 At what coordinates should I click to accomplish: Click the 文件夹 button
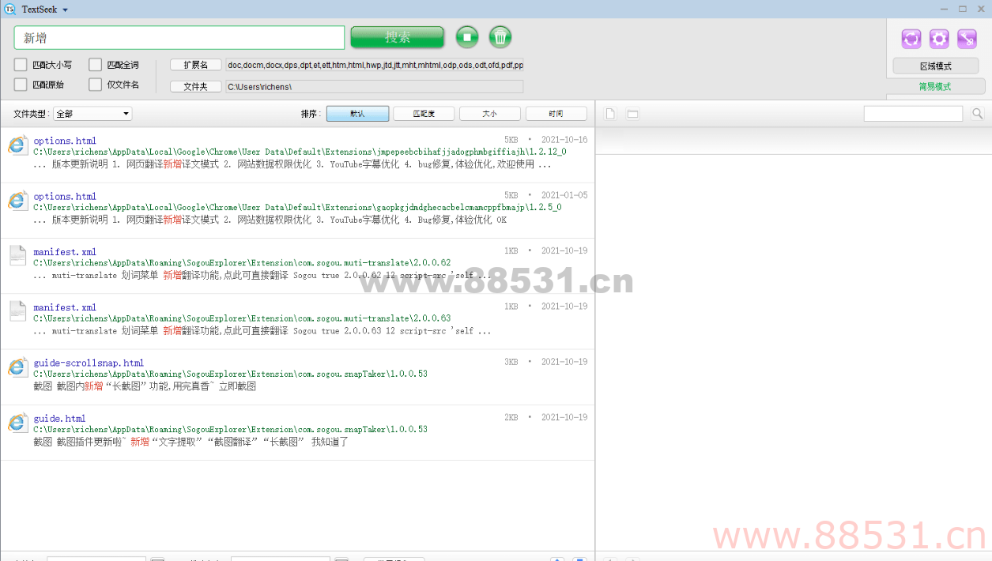pos(196,87)
